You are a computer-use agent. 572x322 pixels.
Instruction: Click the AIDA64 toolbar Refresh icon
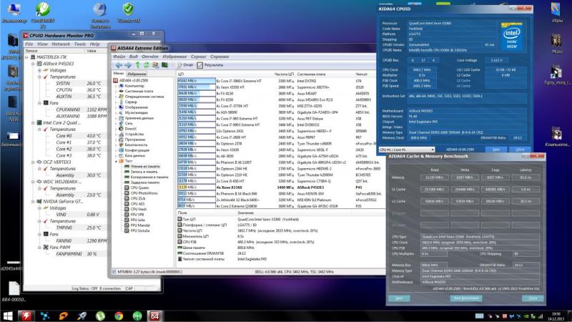pyautogui.click(x=147, y=65)
